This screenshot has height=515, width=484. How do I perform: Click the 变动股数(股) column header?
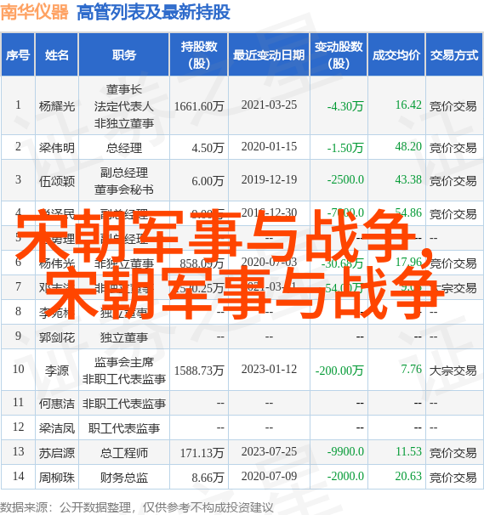click(x=339, y=54)
